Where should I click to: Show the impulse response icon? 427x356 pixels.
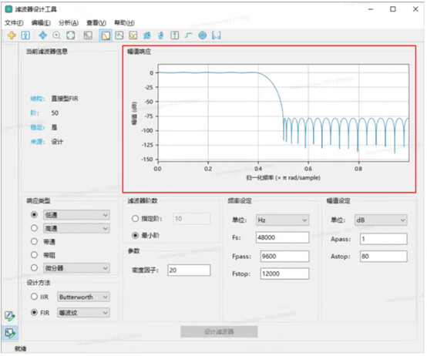click(x=174, y=35)
